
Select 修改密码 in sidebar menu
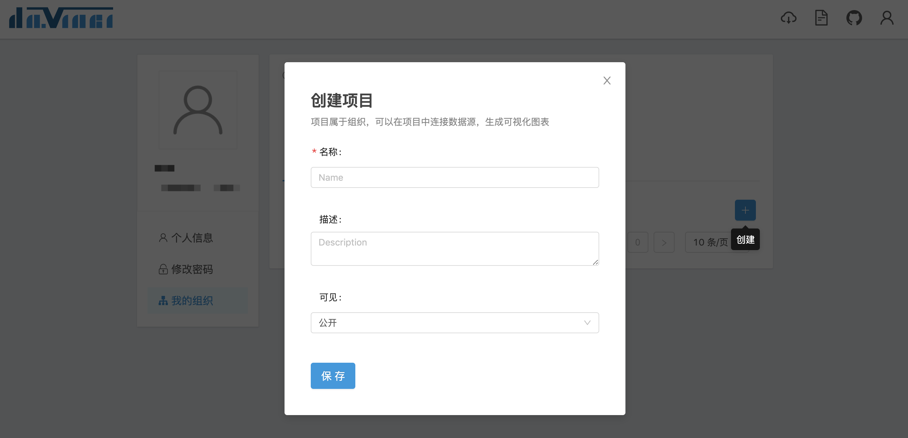click(192, 269)
